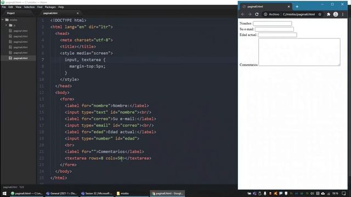The image size is (351, 197).
Task: Click the label for="nombre" code line
Action: (x=107, y=106)
